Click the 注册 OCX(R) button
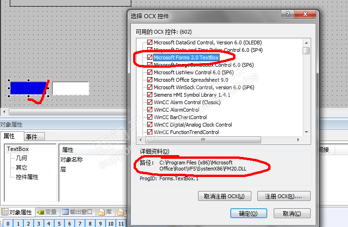Screen dimensions: 348x227 coord(284,196)
